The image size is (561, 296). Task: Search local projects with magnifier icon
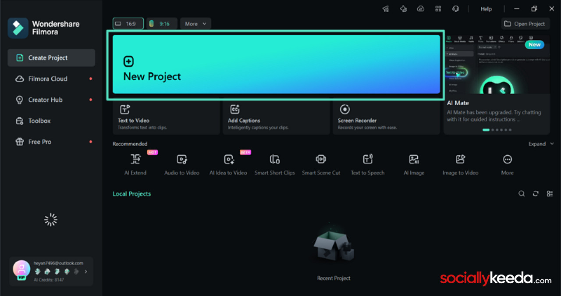[x=522, y=193]
